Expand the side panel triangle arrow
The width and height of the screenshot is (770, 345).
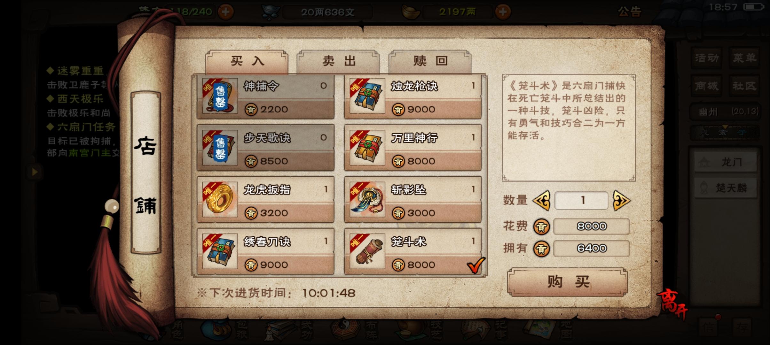(35, 172)
